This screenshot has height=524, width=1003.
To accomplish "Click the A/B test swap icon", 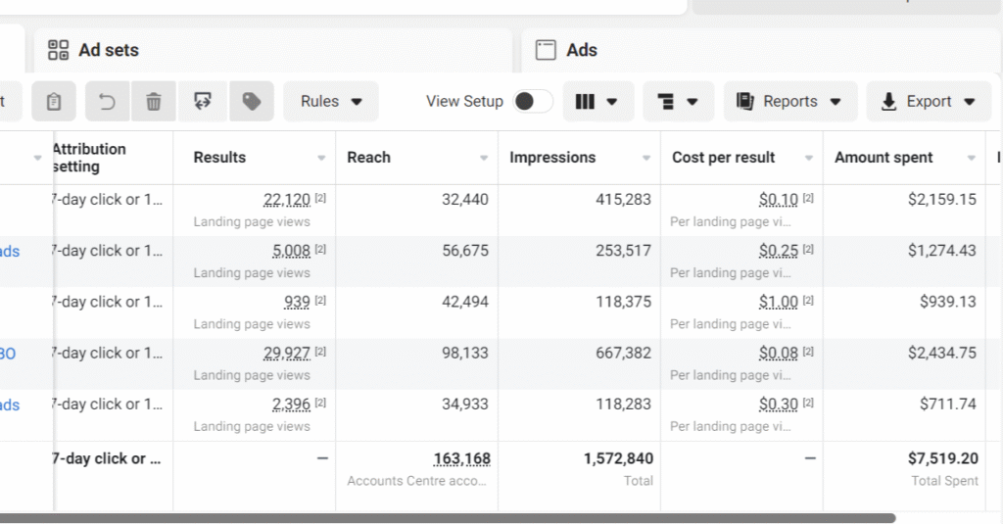I will pyautogui.click(x=203, y=101).
